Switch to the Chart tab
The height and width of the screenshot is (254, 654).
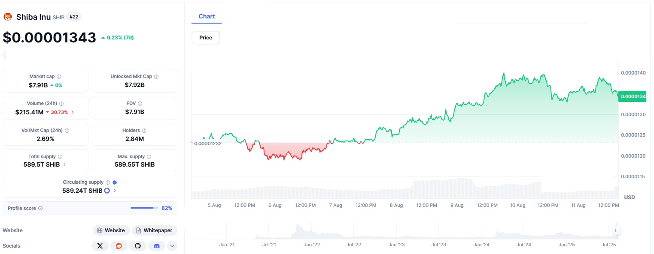207,16
